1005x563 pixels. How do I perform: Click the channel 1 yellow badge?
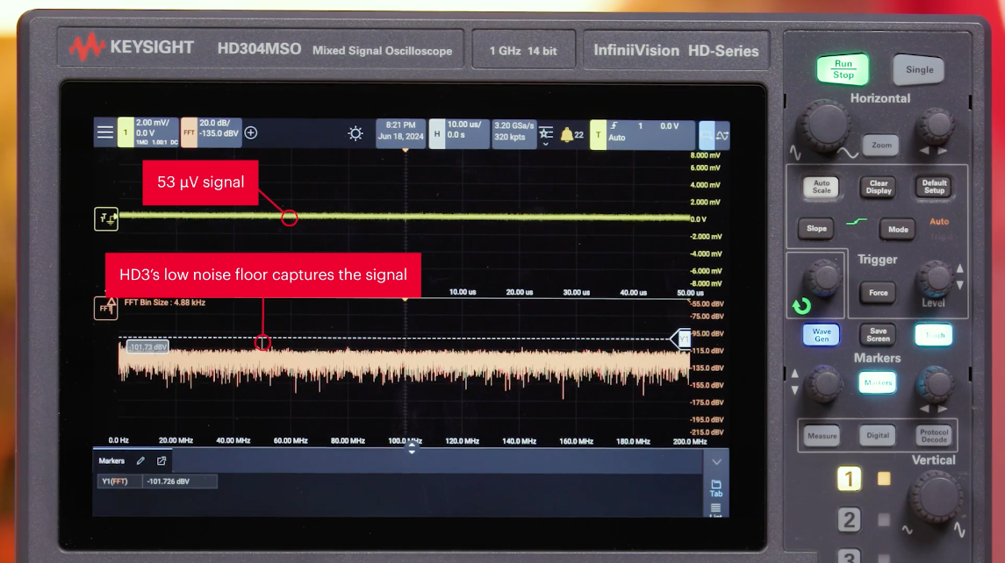coord(125,133)
